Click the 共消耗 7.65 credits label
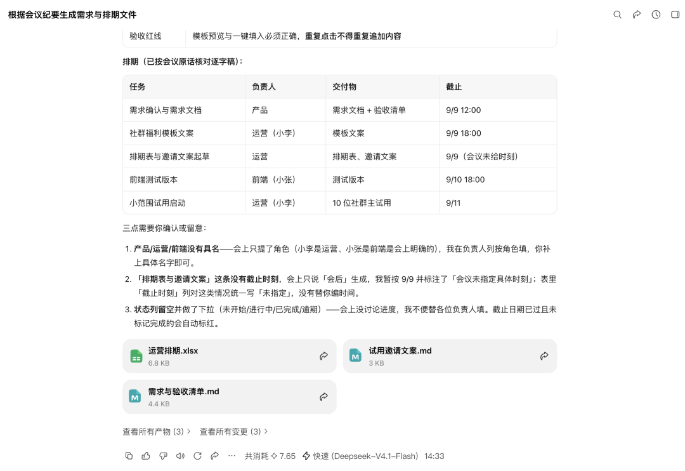Image resolution: width=685 pixels, height=471 pixels. [x=270, y=456]
